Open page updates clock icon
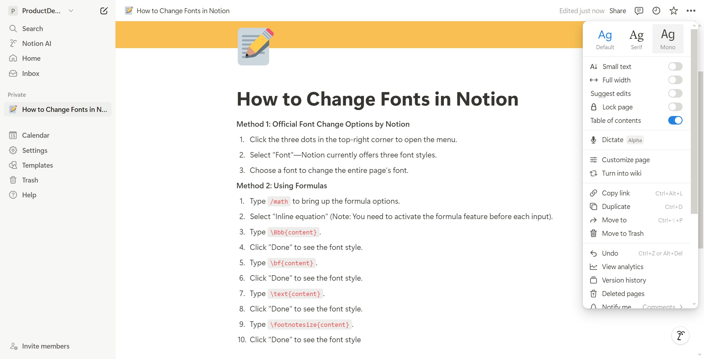 coord(656,11)
